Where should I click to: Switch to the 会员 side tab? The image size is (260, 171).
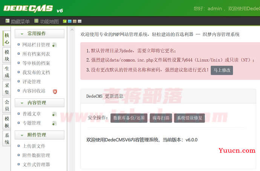click(7, 105)
